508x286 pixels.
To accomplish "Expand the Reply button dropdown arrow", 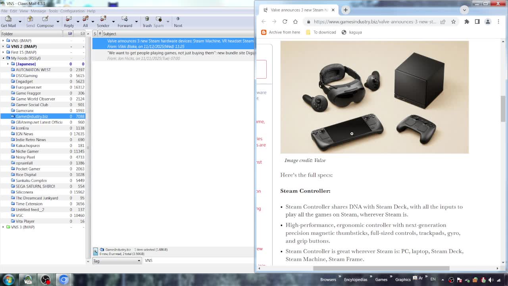I will pos(78,21).
